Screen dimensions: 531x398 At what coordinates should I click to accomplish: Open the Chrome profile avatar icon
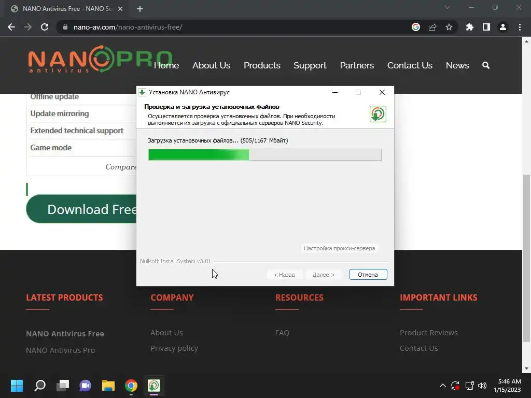click(503, 27)
